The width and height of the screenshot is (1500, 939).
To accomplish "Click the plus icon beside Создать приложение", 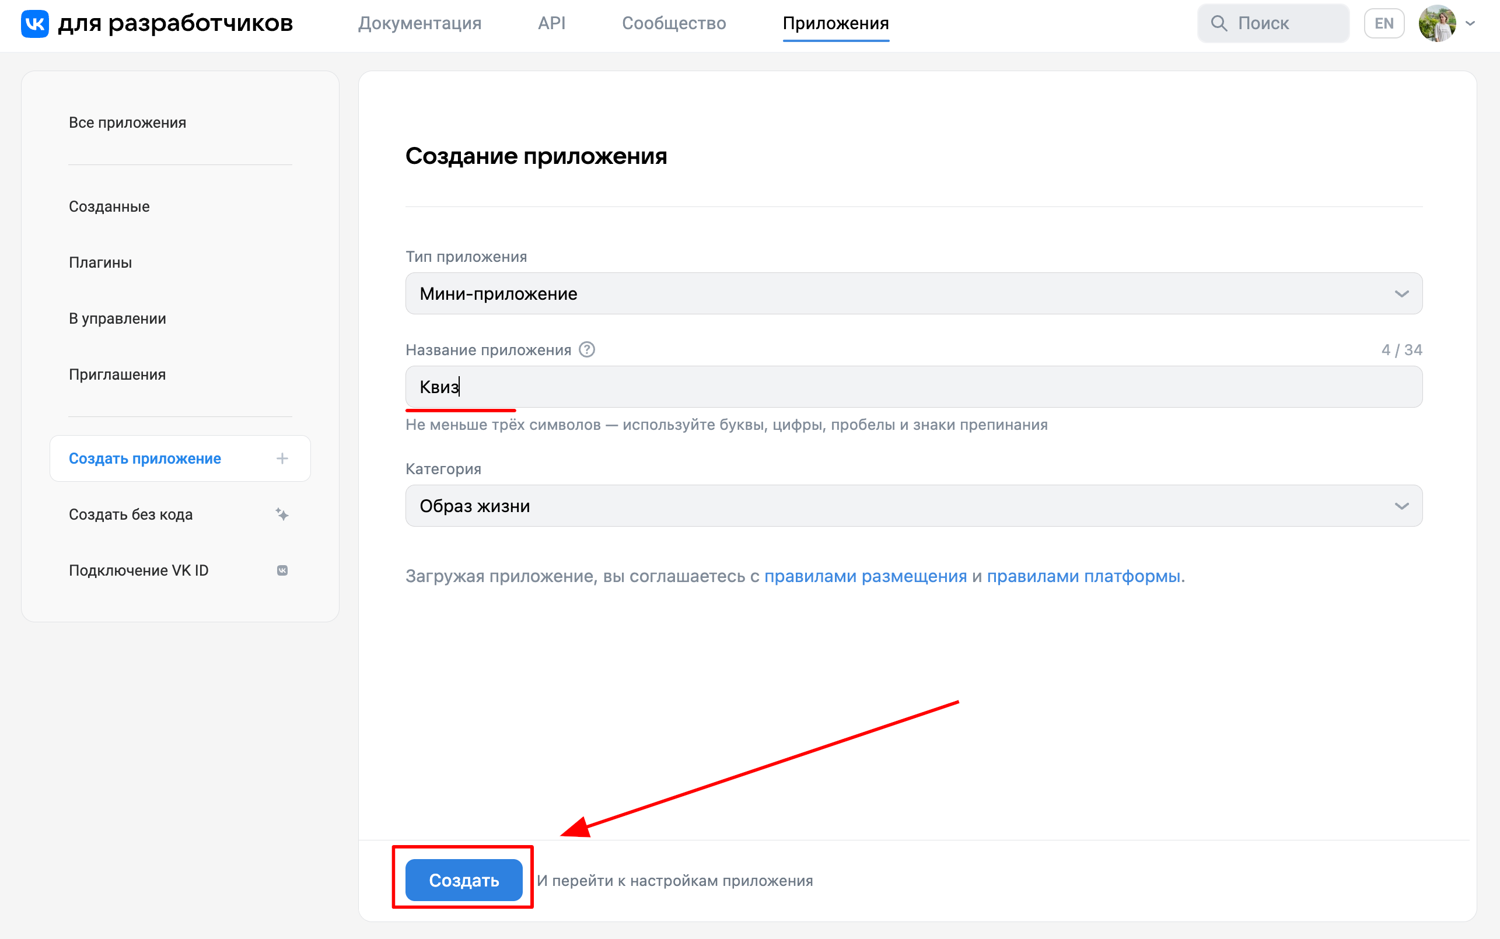I will 282,458.
